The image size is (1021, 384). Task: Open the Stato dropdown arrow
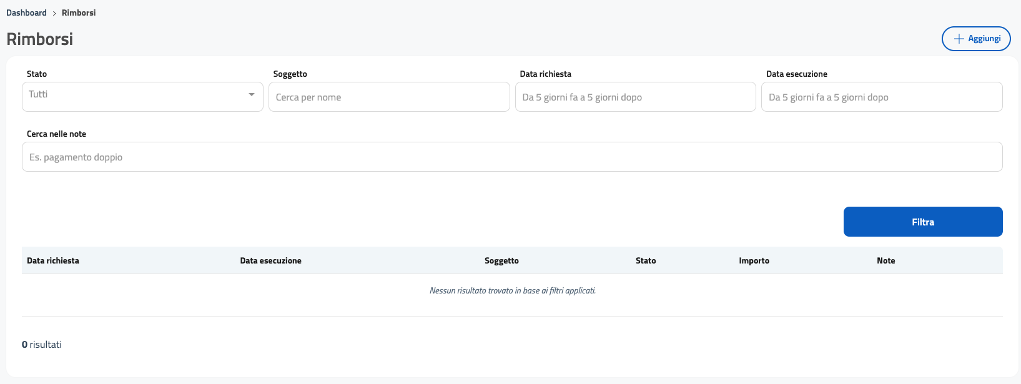point(251,95)
